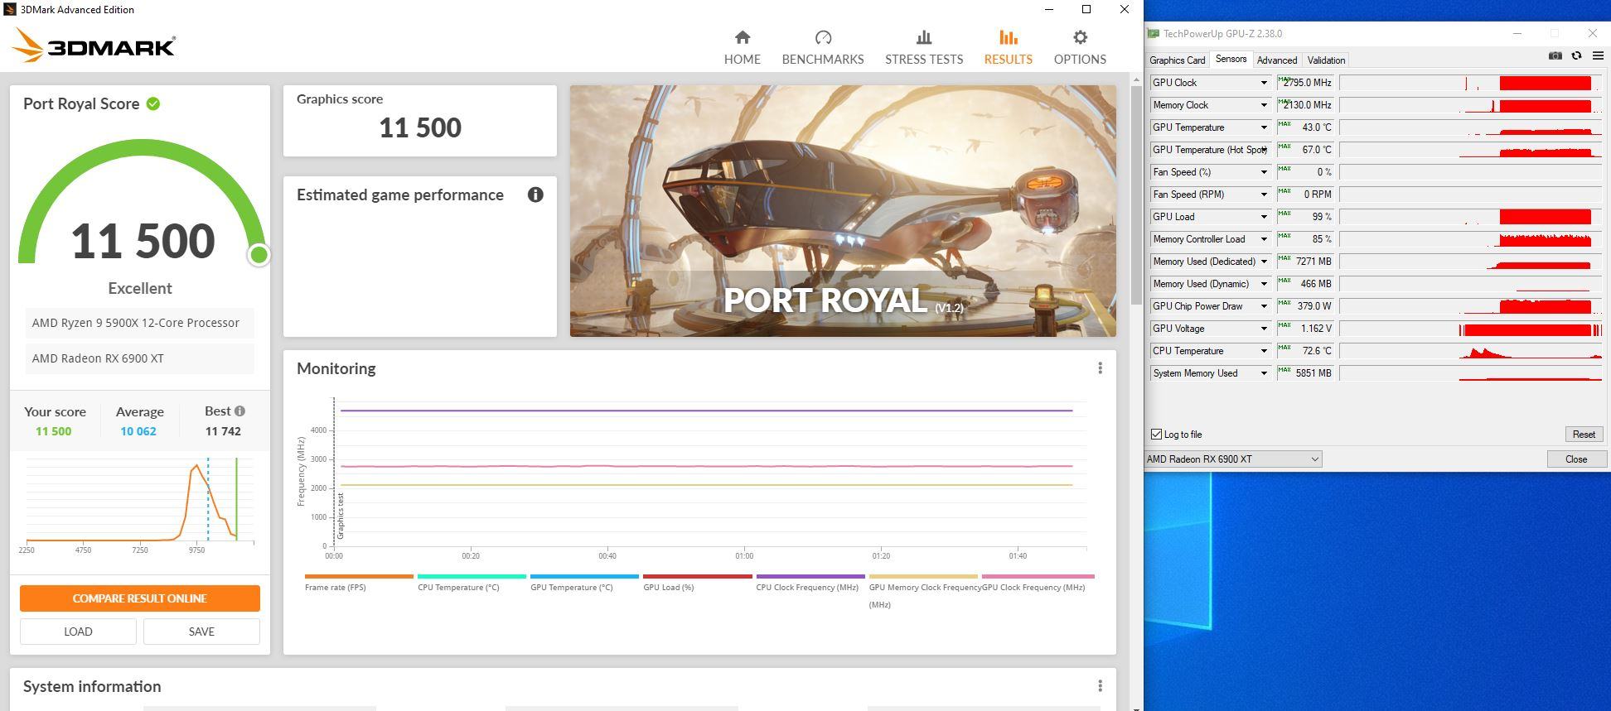Open STRESS TESTS from top navigation
Image resolution: width=1611 pixels, height=711 pixels.
pyautogui.click(x=923, y=47)
